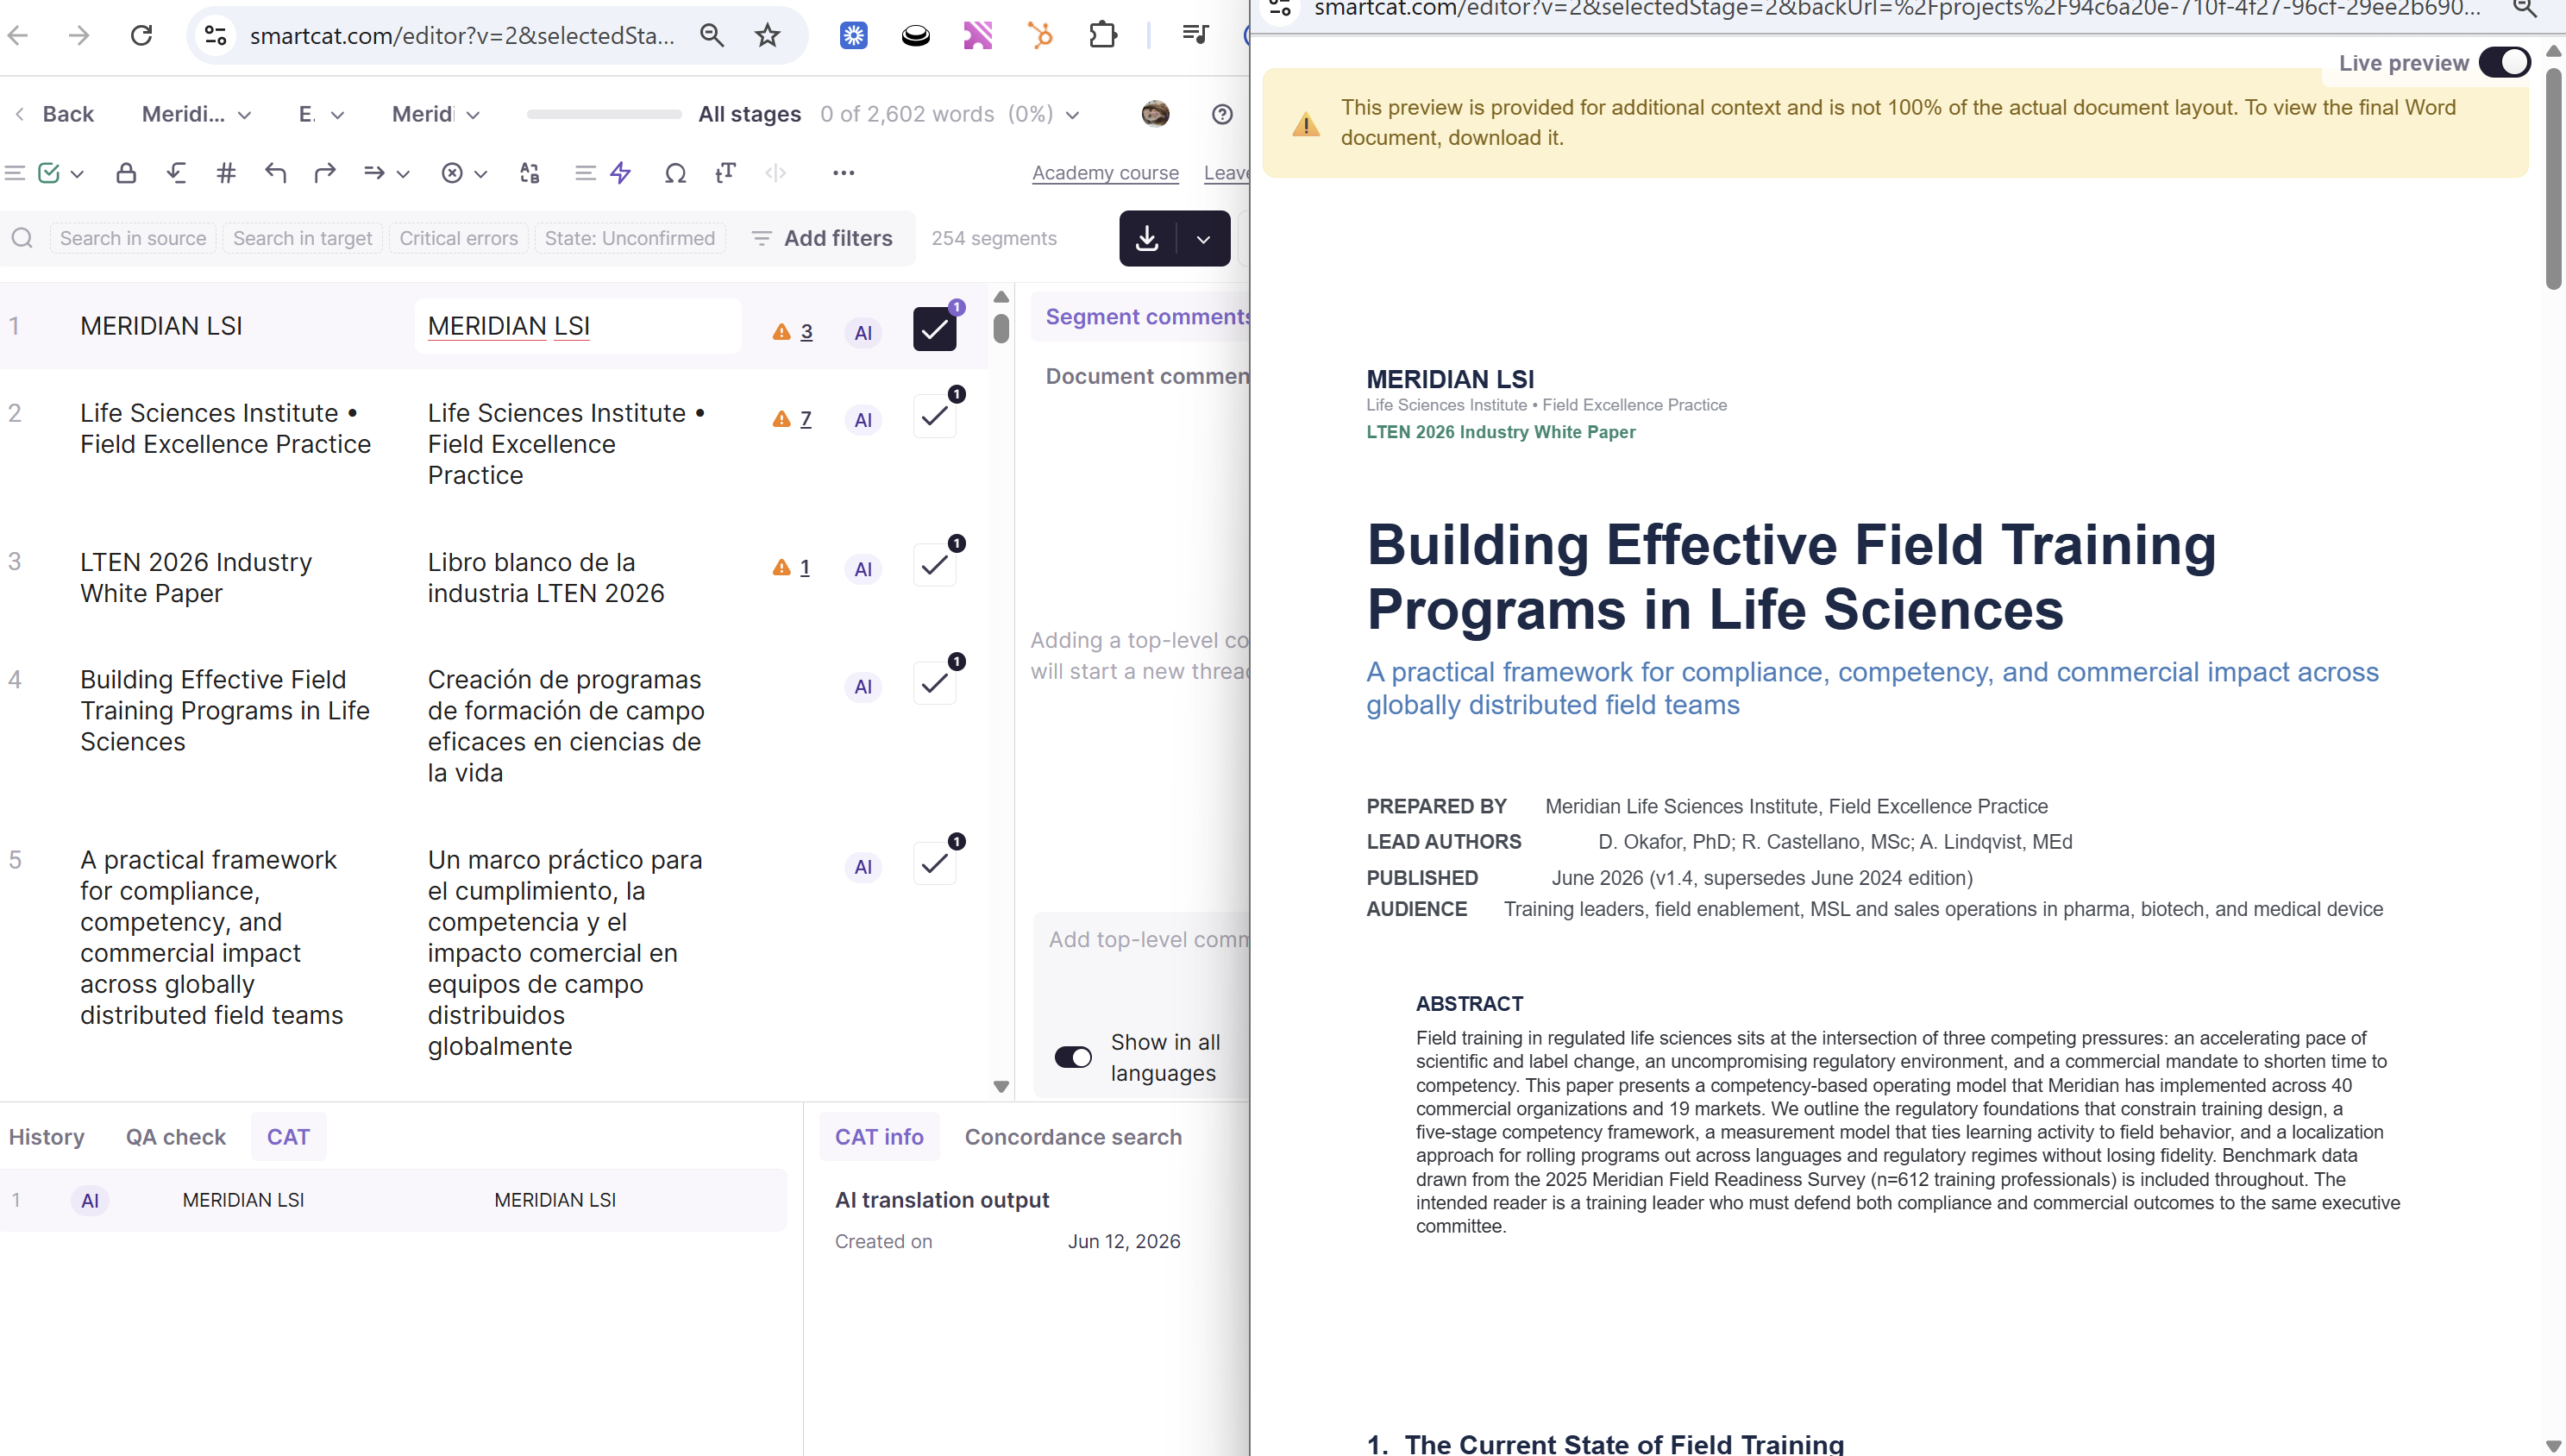Expand the Meridi... project dropdown
The image size is (2566, 1456).
197,114
